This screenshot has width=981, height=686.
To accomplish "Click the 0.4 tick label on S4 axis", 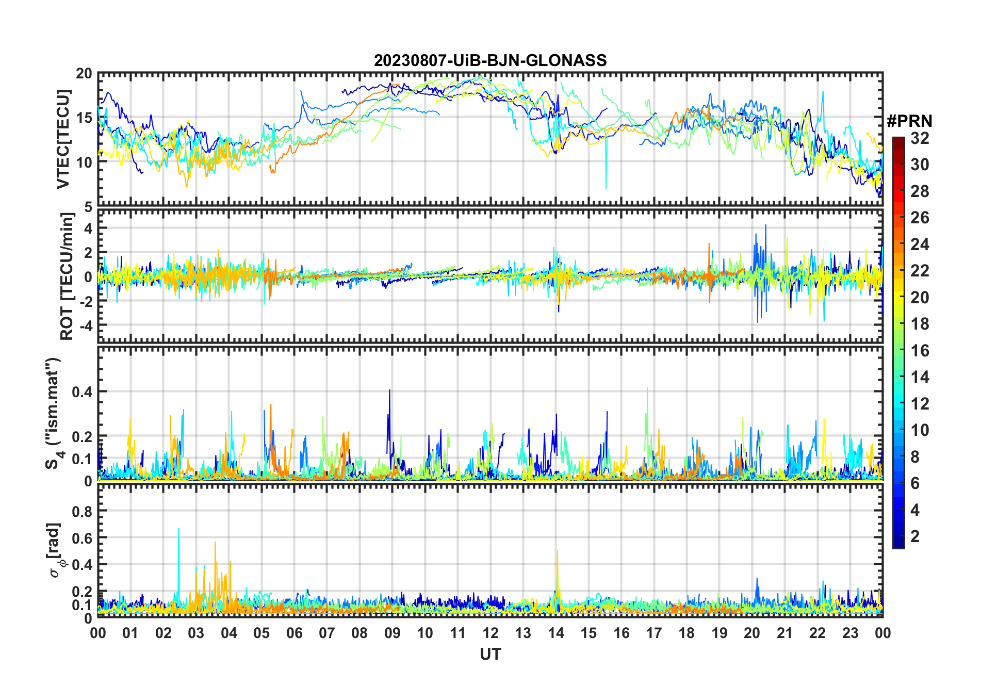I will tap(81, 392).
